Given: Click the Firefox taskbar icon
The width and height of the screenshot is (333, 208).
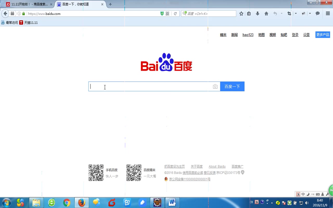Looking at the screenshot, I should tap(82, 203).
